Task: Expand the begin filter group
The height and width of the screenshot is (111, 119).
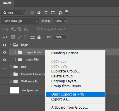Action: (16, 60)
